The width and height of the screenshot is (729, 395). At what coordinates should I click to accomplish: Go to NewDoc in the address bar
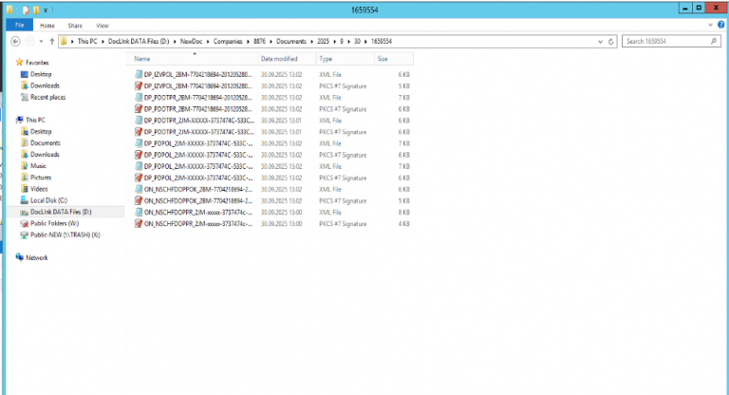pyautogui.click(x=191, y=42)
